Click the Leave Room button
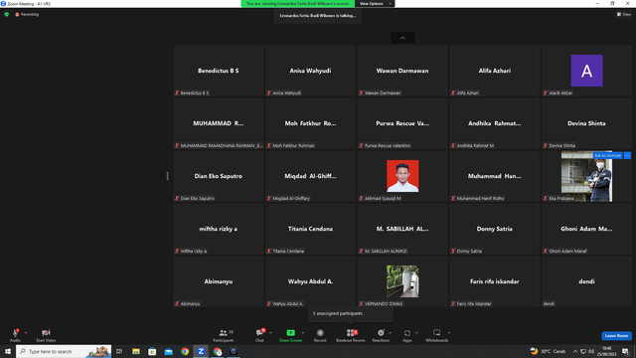636x358 pixels. pos(616,336)
